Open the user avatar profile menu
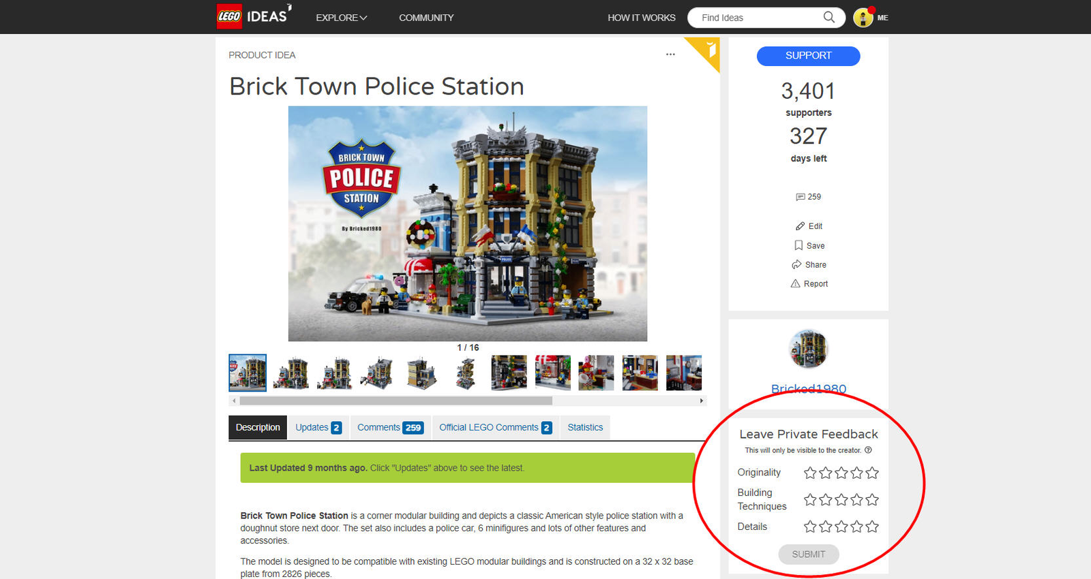Viewport: 1091px width, 579px height. click(x=863, y=18)
